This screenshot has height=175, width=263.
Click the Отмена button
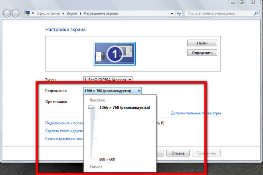178,153
